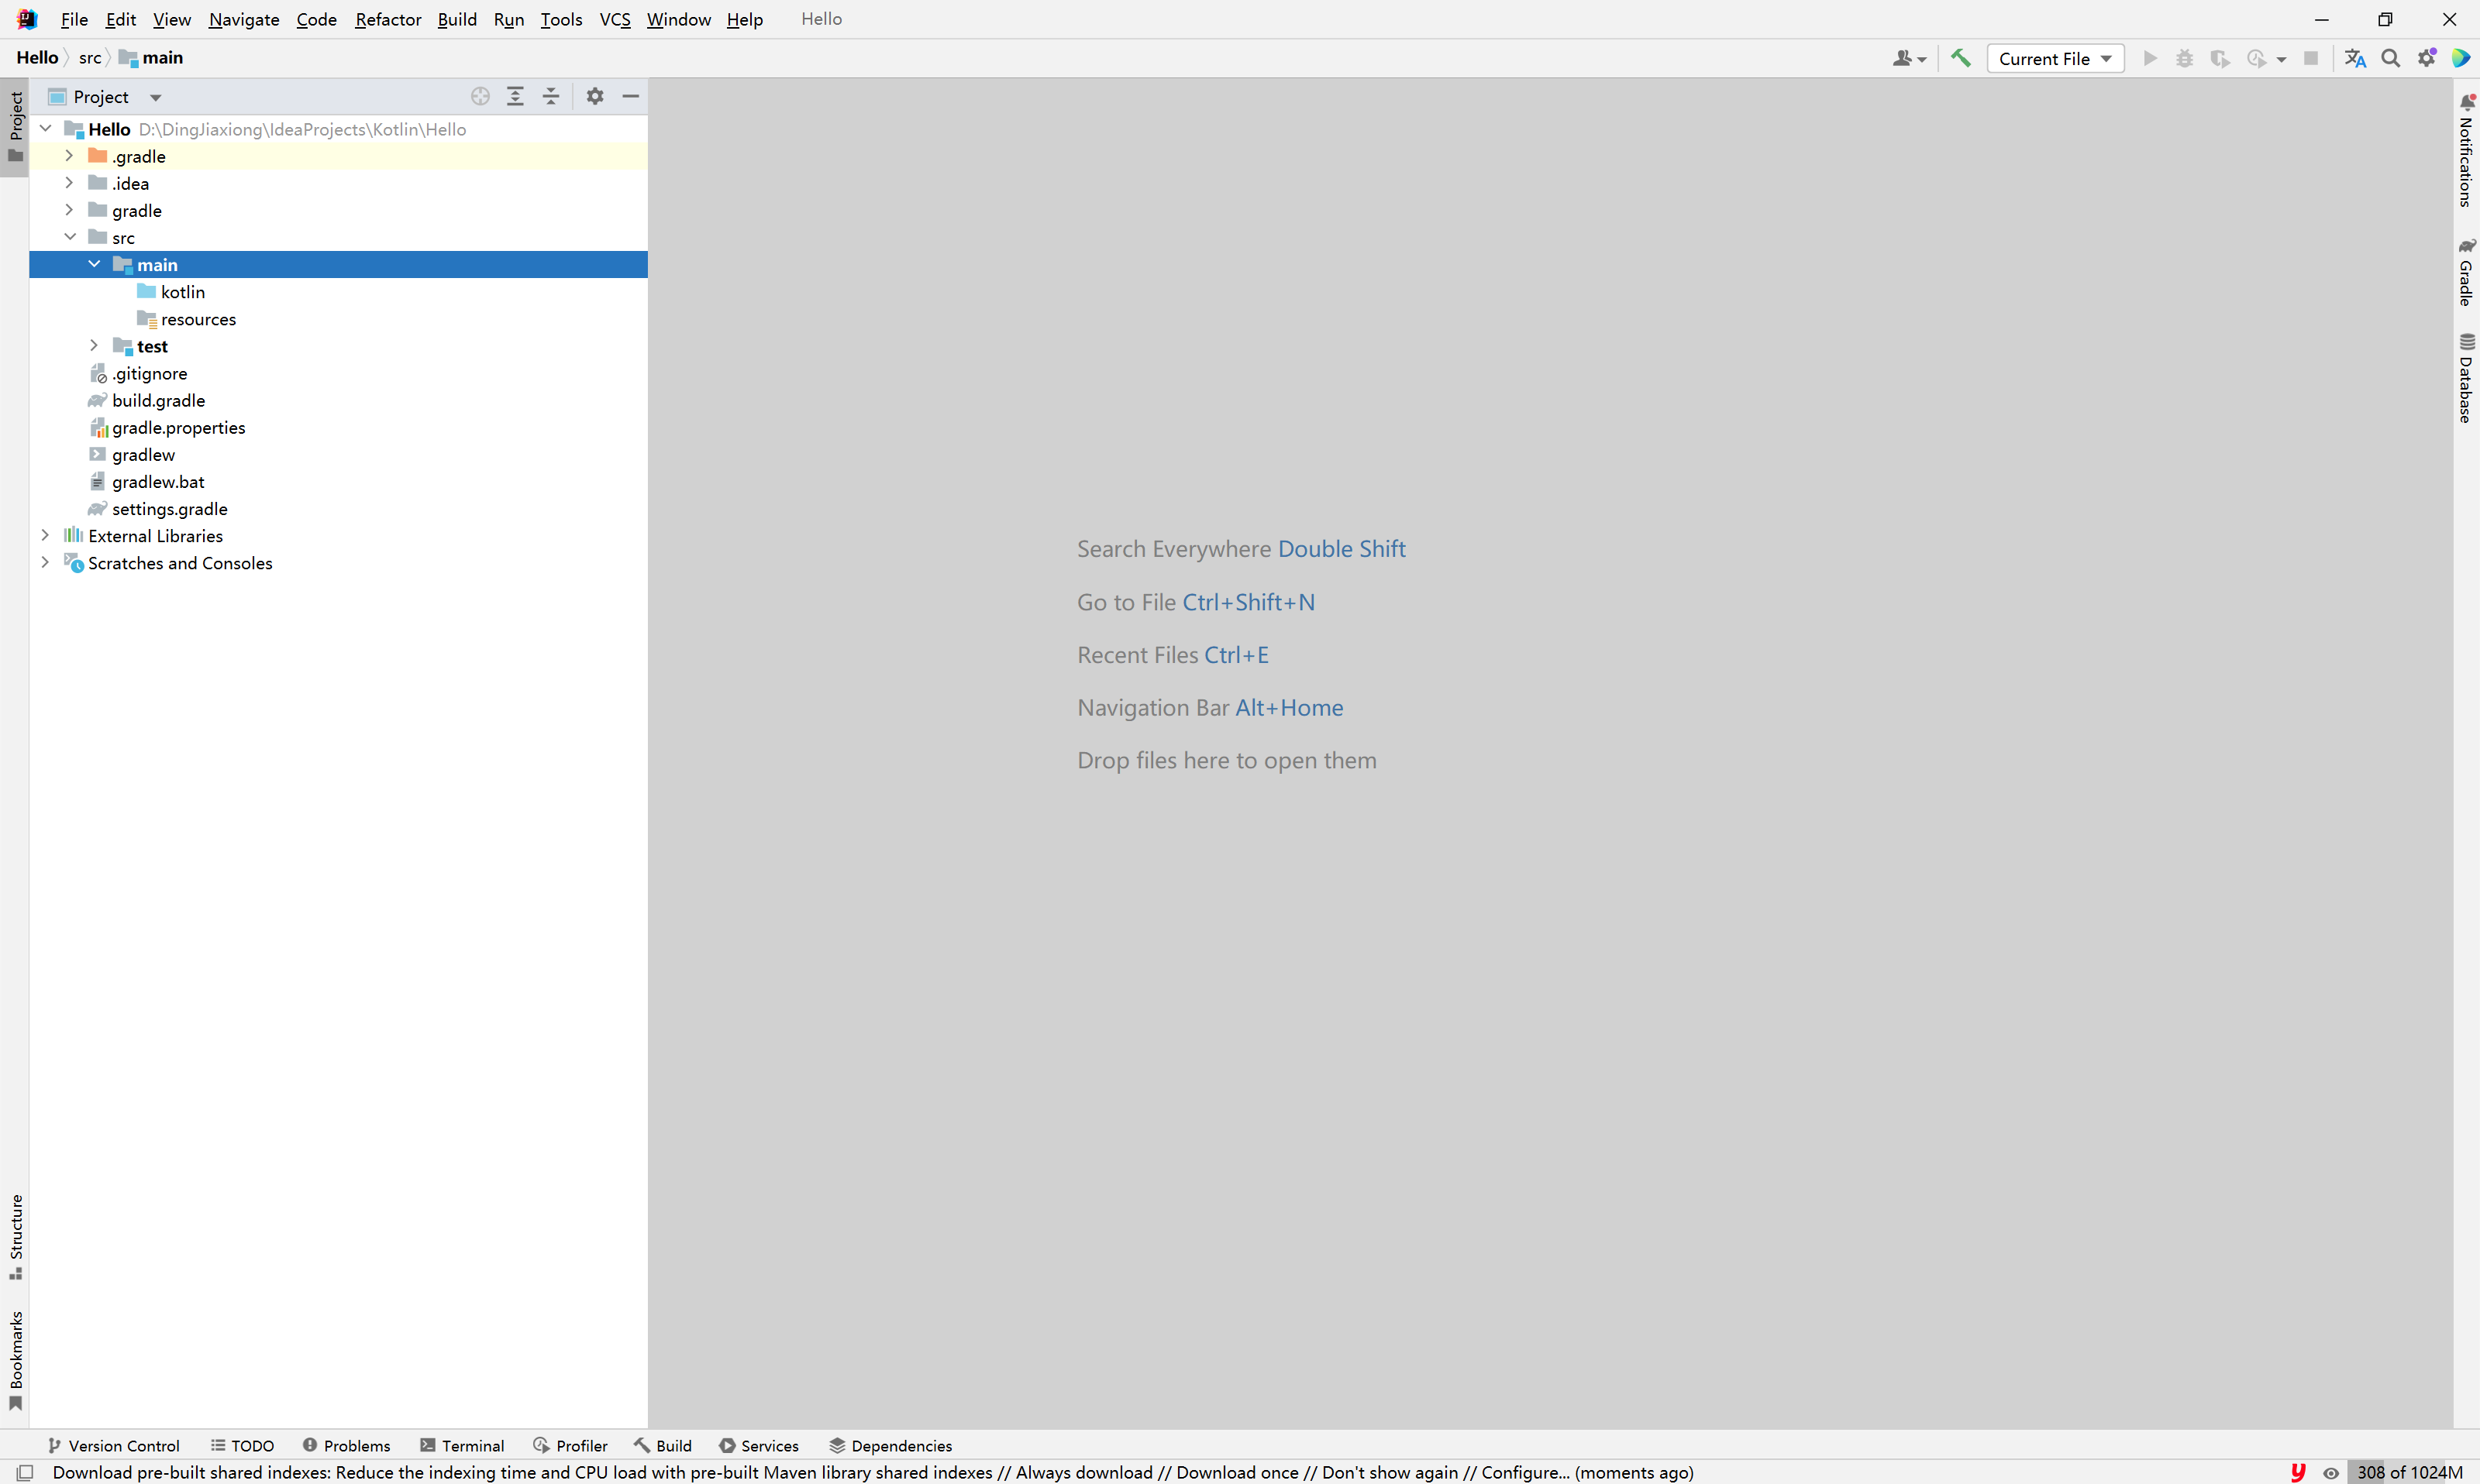Click the Translate icon in toolbar
2480x1484 pixels.
2355,58
